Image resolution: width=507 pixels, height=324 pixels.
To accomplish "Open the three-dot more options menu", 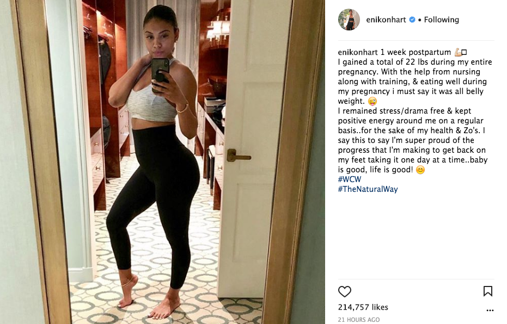I will click(490, 310).
